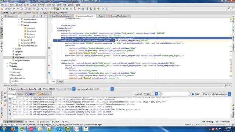
Task: Expand the values-v21 folder
Action: click(x=19, y=40)
